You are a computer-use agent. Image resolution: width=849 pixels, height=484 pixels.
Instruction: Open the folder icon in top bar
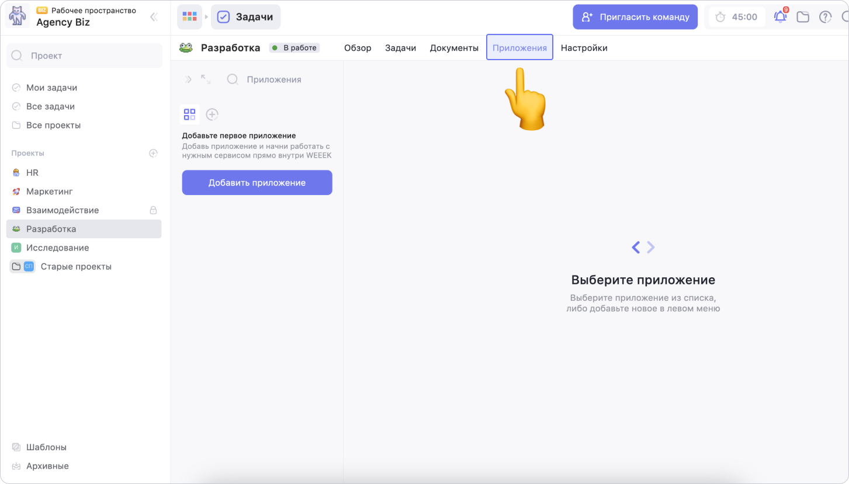coord(803,17)
